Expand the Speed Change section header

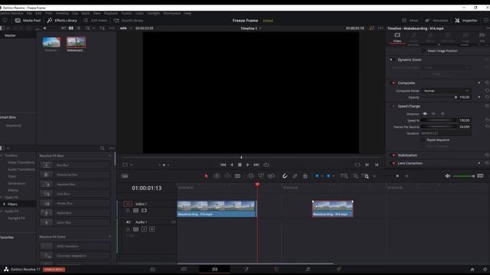[x=409, y=106]
